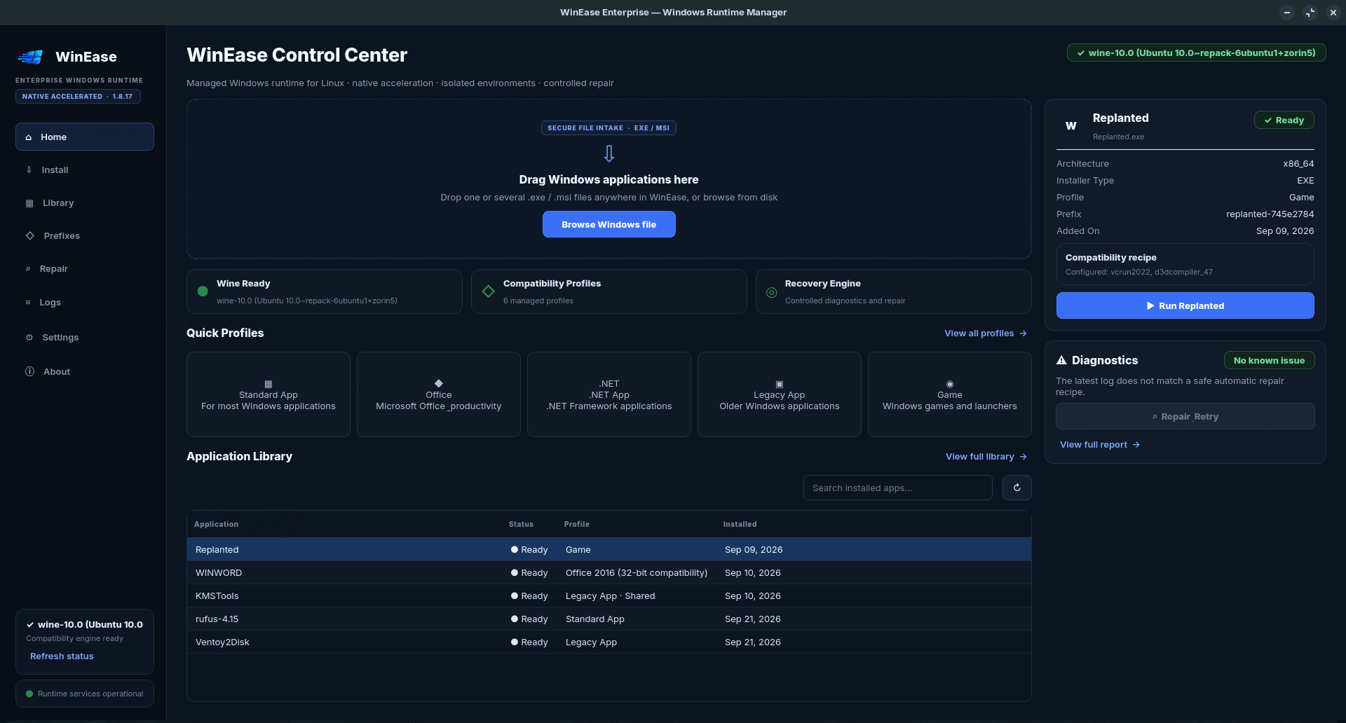Select the KMSTools application row
The height and width of the screenshot is (723, 1346).
pyautogui.click(x=609, y=596)
